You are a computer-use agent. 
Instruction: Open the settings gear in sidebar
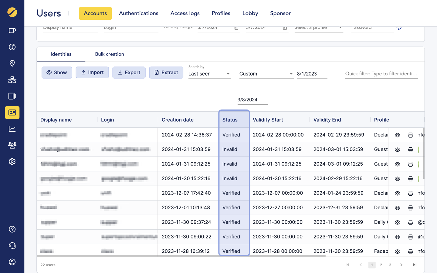tap(12, 162)
